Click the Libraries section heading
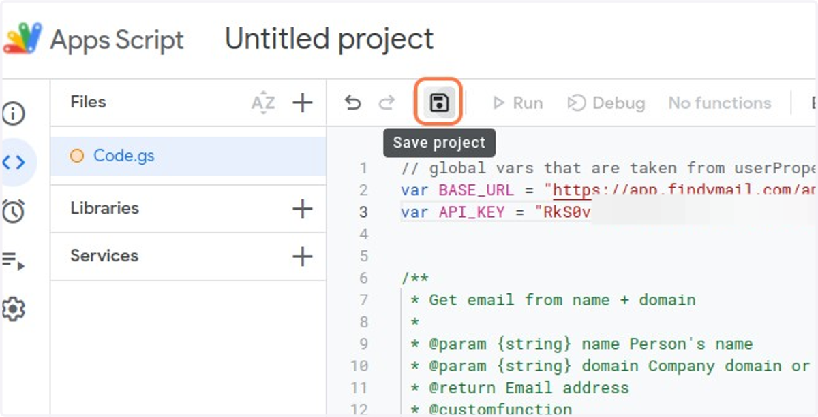 (104, 208)
